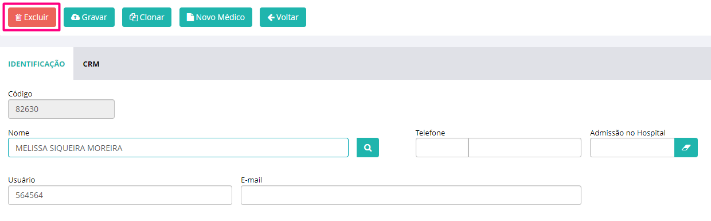Viewport: 711px width, 221px height.
Task: Switch to the CRM tab
Action: [91, 64]
